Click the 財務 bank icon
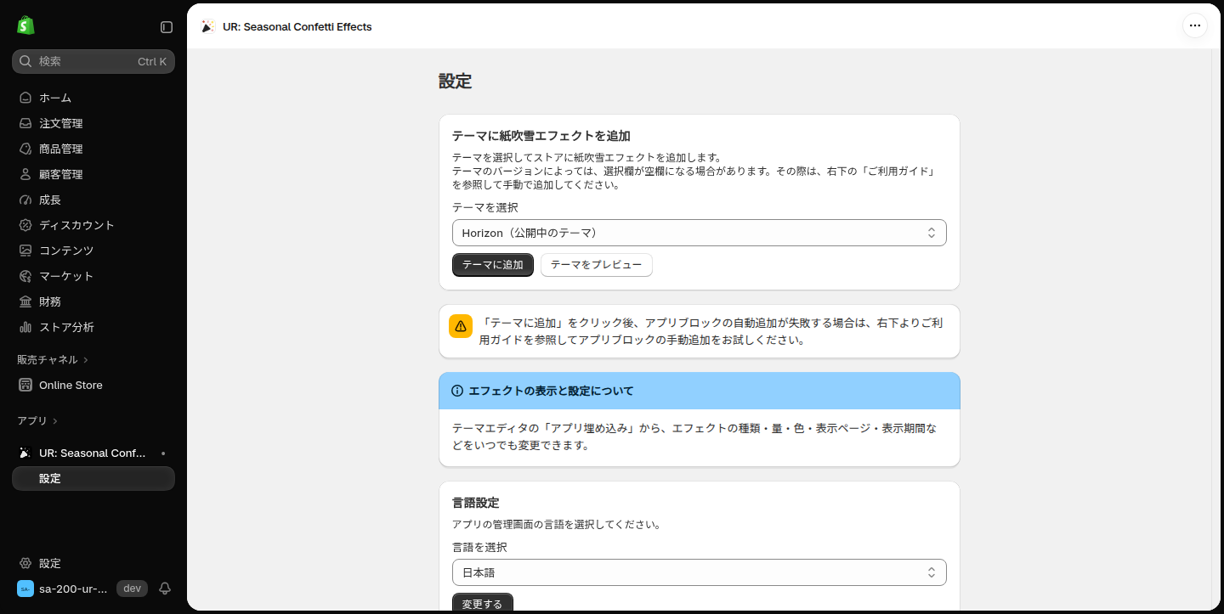1224x614 pixels. 25,301
